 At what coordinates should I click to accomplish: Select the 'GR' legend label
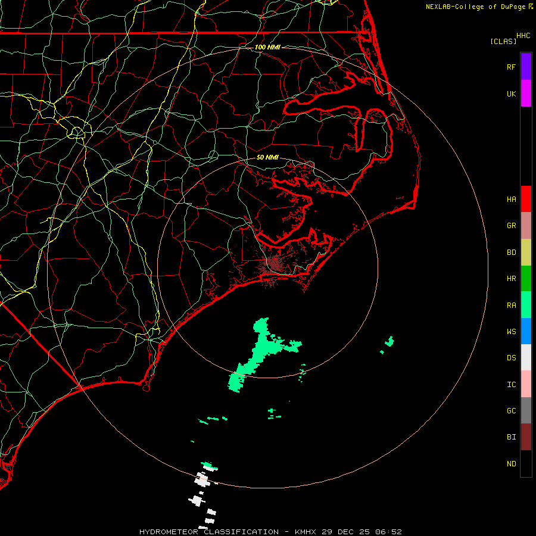511,226
